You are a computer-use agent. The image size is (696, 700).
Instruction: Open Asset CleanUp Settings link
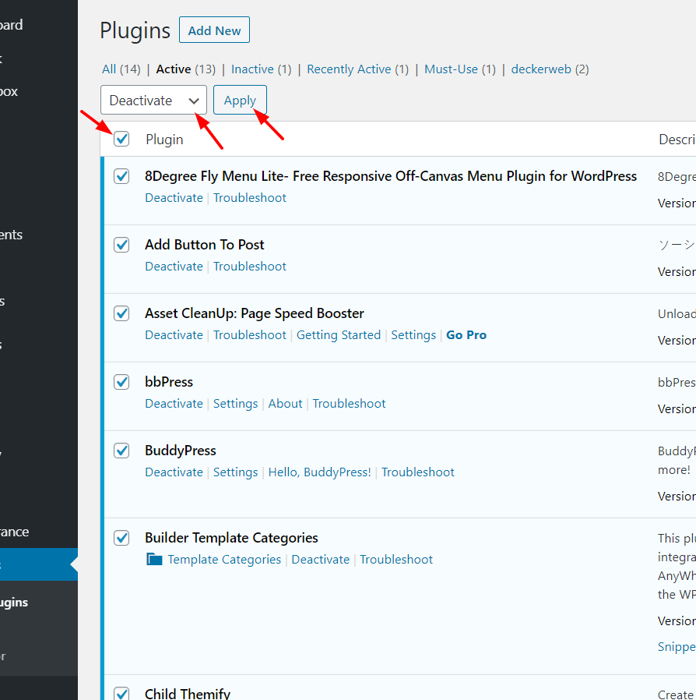click(413, 335)
